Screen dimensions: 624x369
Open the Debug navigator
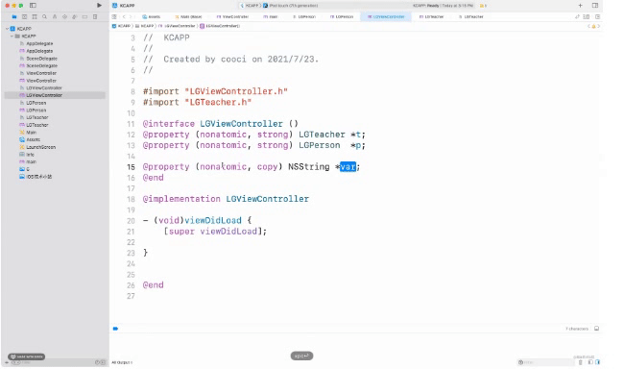[x=75, y=16]
